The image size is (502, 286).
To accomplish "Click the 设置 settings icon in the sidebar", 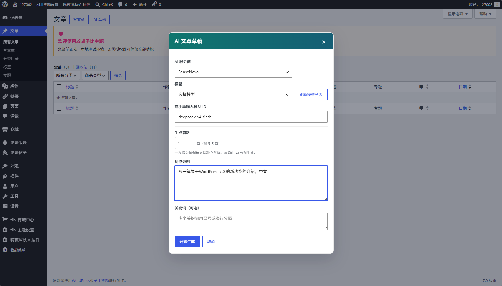I will (x=5, y=206).
